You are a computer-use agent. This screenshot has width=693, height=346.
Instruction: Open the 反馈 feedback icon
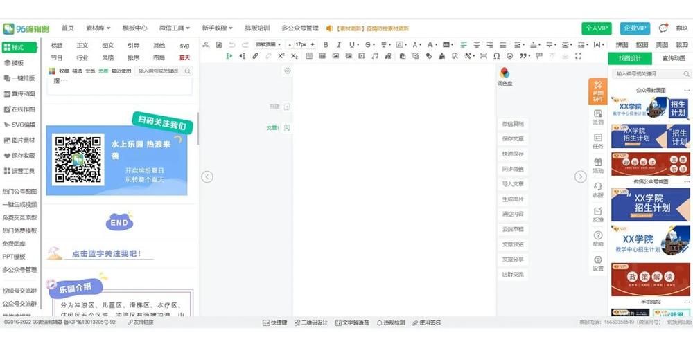pos(597,215)
